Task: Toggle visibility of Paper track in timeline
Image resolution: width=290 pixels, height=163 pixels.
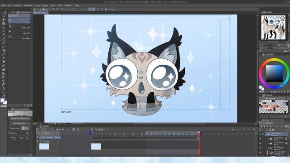Action: point(38,141)
